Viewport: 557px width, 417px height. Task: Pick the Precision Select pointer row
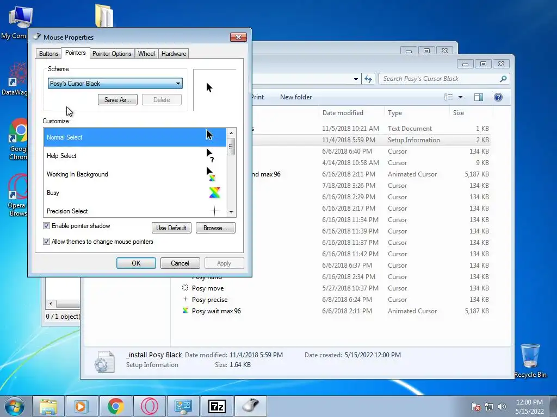[x=135, y=211]
